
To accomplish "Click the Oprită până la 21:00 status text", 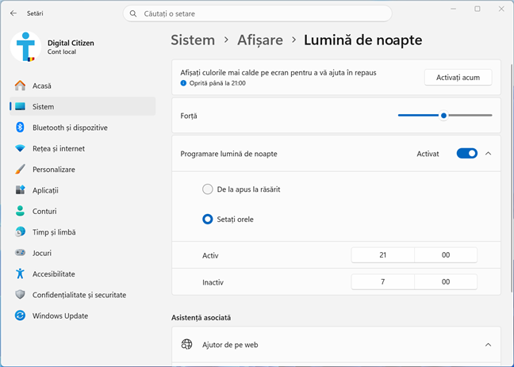I will click(x=217, y=83).
